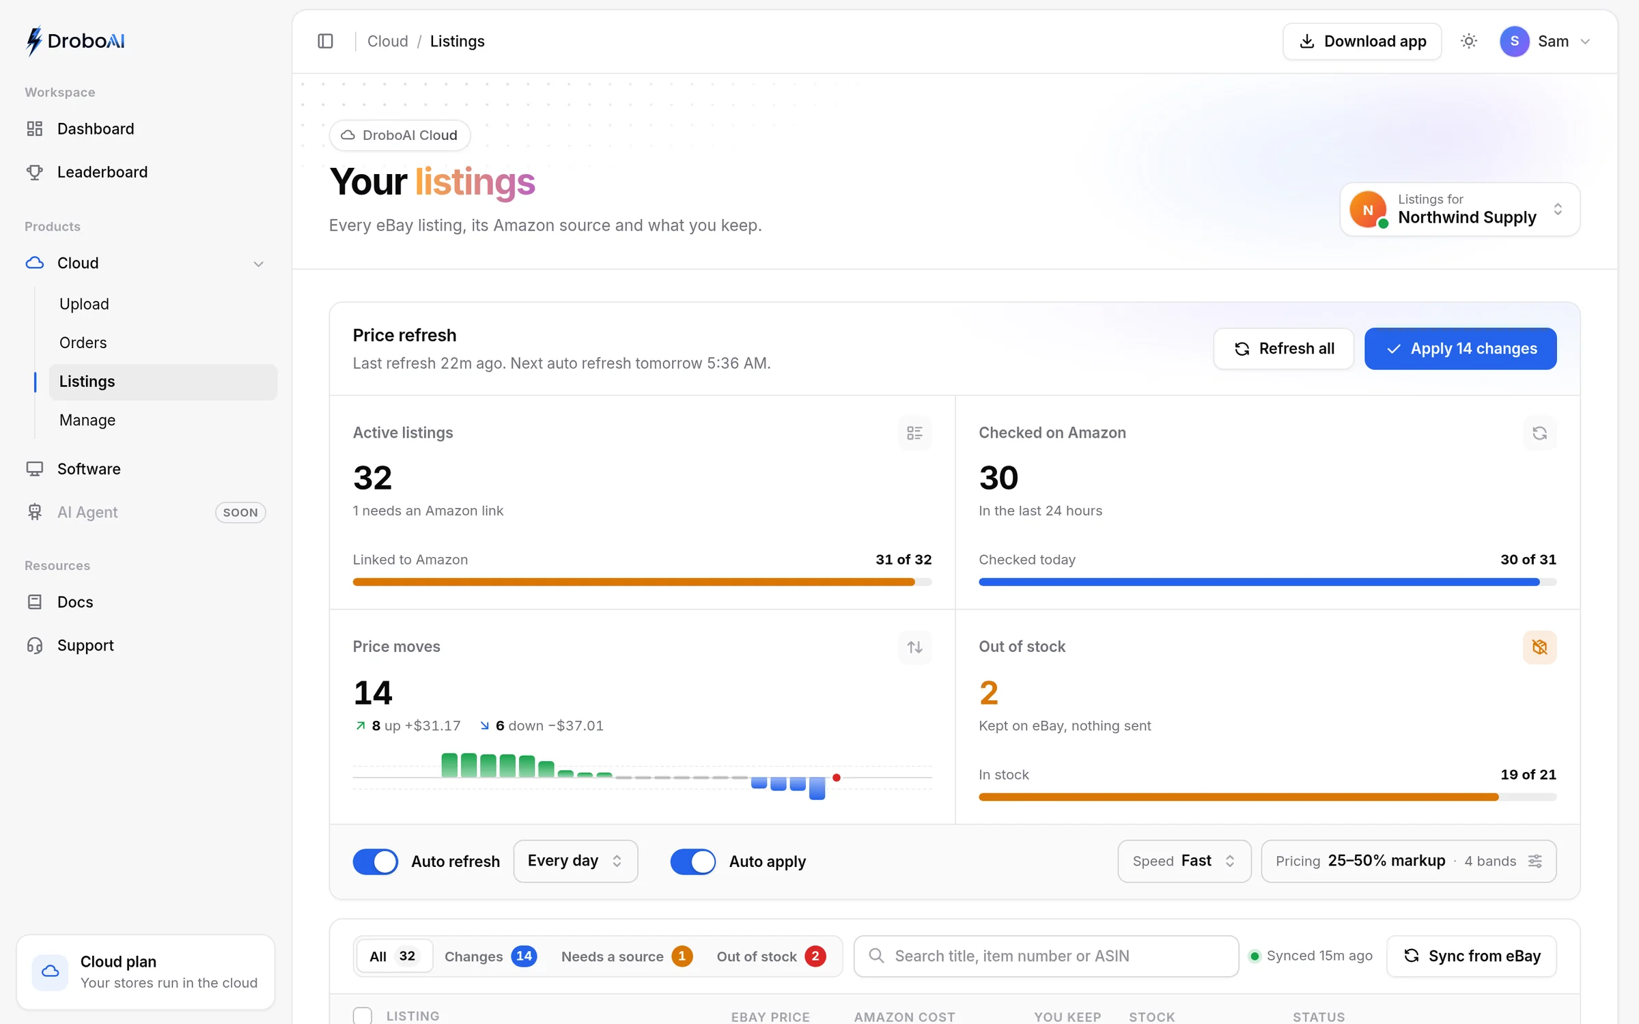
Task: Click the listings search field
Action: click(1046, 956)
